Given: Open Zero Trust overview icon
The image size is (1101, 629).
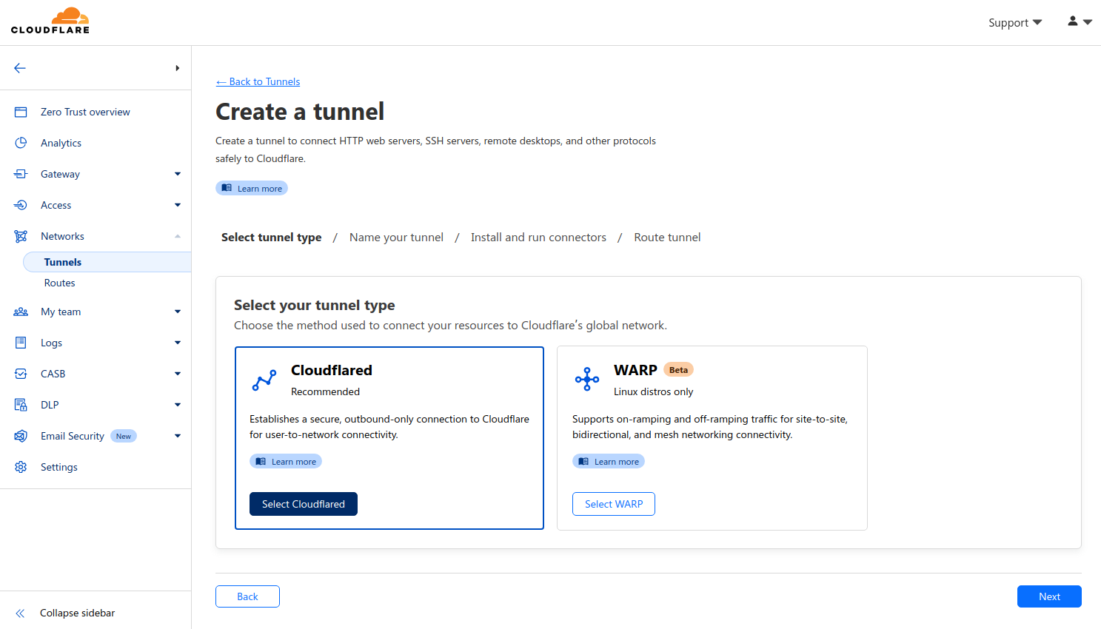Looking at the screenshot, I should (21, 112).
